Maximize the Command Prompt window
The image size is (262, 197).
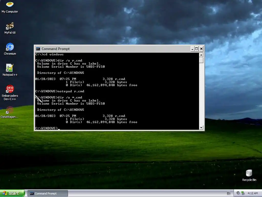pos(197,49)
